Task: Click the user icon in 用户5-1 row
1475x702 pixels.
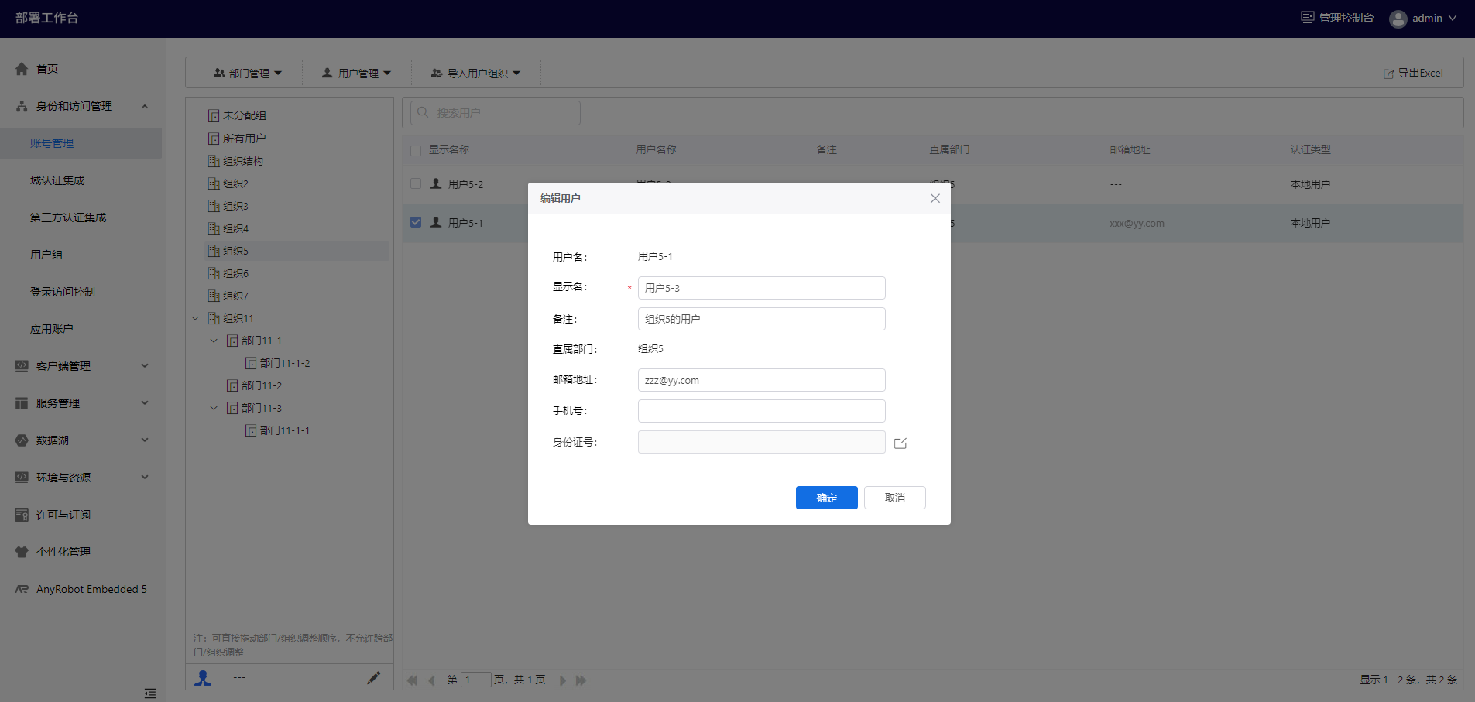Action: [436, 222]
